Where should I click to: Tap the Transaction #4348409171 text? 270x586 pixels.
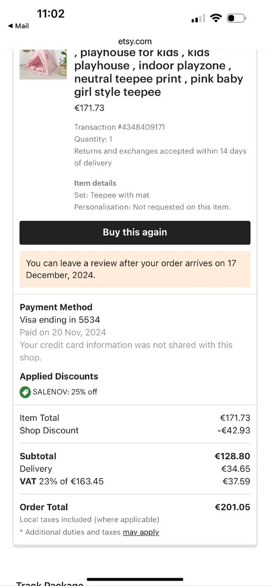tap(119, 127)
